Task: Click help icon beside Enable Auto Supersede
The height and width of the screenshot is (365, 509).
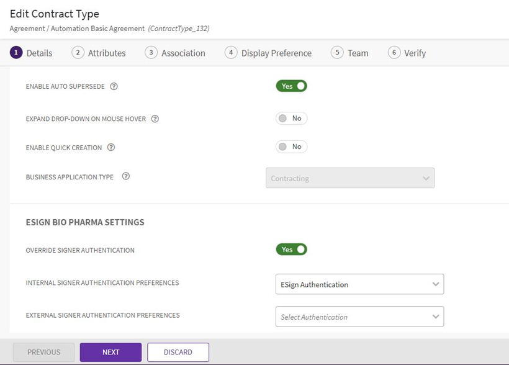Action: point(114,86)
